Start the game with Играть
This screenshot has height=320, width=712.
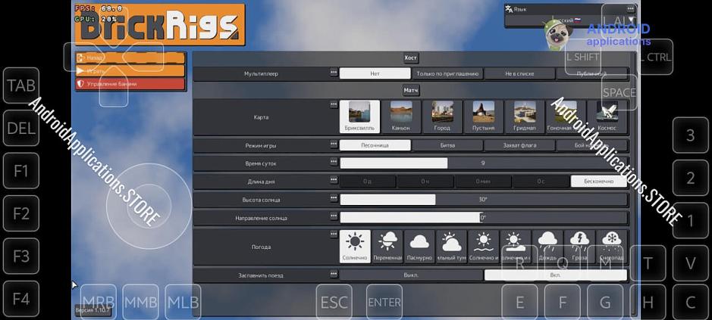point(130,71)
